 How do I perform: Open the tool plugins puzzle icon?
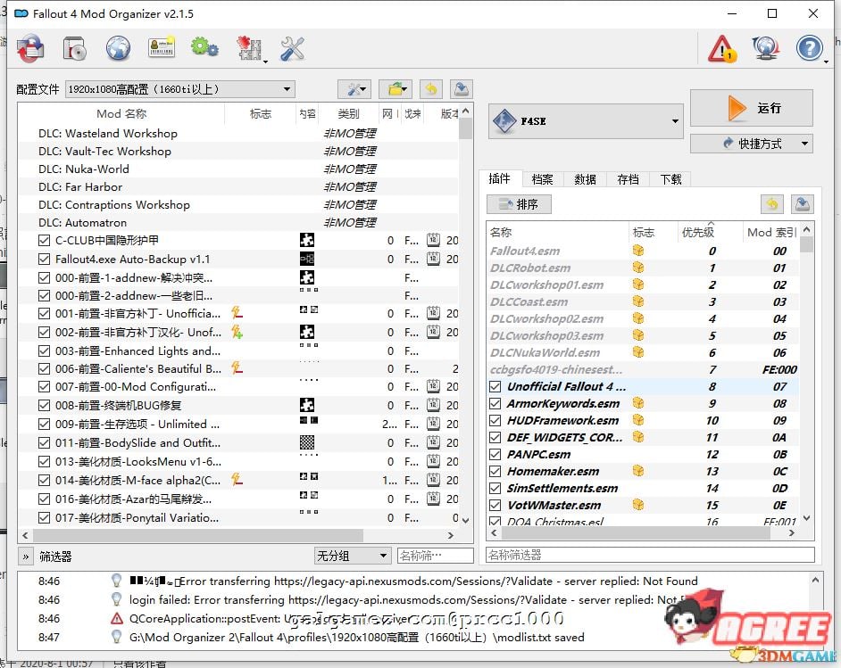click(x=248, y=49)
